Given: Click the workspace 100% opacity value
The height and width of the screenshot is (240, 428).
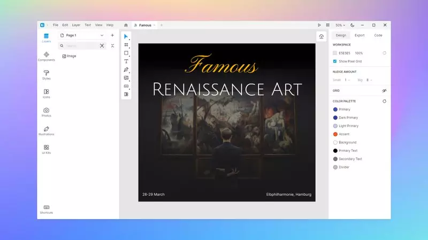Looking at the screenshot, I should coord(358,53).
